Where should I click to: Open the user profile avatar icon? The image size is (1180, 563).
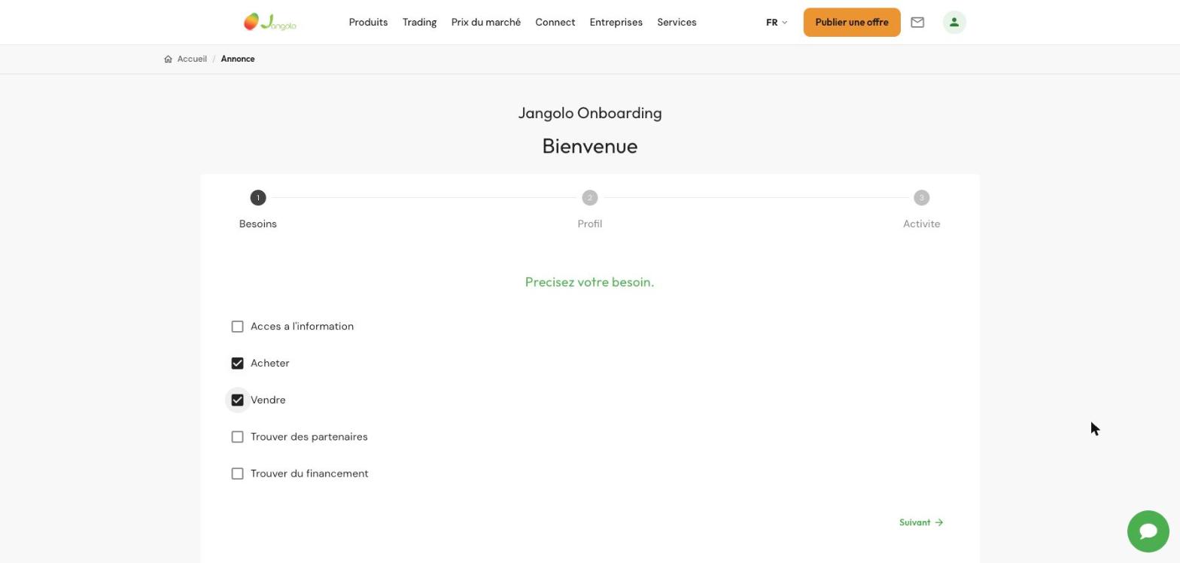(954, 23)
